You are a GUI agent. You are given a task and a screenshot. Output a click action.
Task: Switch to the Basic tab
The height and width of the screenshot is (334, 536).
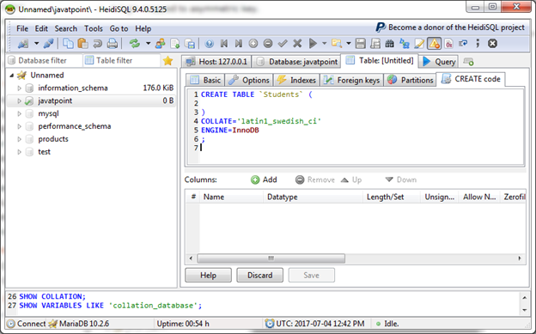205,80
